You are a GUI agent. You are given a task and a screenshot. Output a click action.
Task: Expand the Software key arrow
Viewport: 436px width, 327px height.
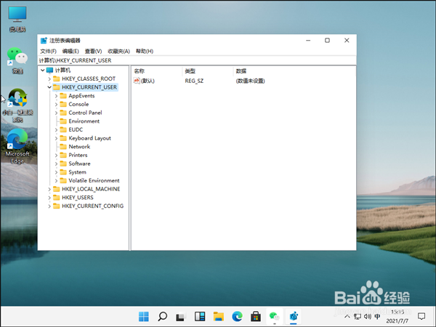click(56, 163)
